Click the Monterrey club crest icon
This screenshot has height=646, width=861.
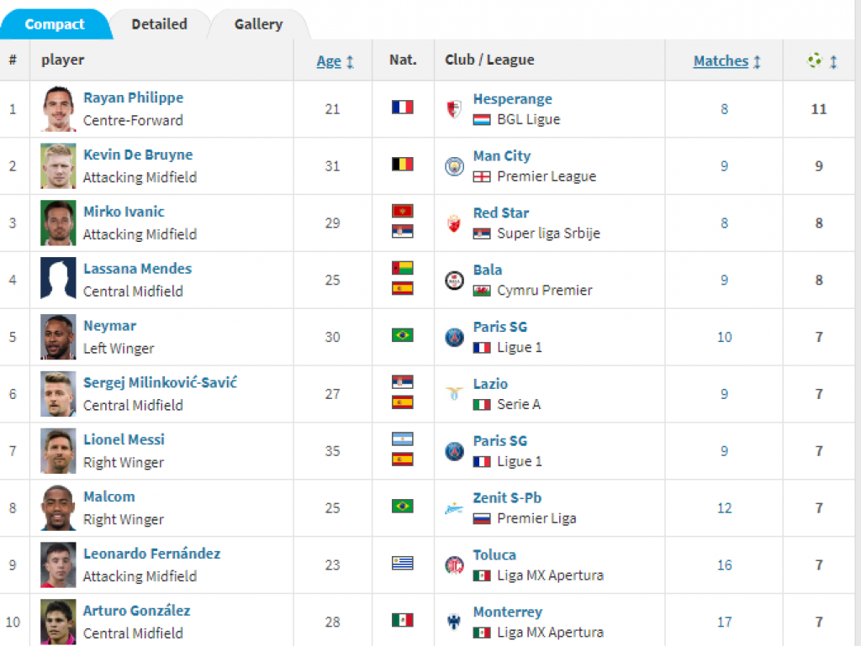(x=454, y=622)
